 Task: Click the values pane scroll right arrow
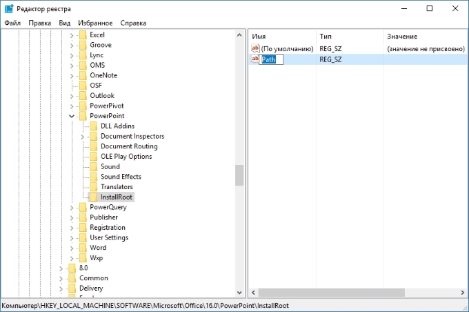point(462,293)
